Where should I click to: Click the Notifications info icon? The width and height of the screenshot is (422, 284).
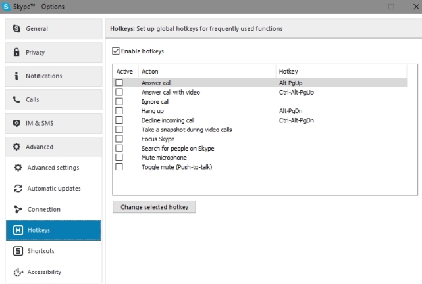pyautogui.click(x=16, y=76)
